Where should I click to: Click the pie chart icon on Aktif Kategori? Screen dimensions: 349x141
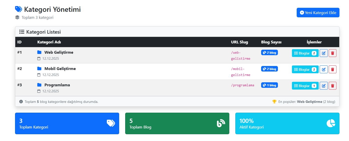coord(330,123)
